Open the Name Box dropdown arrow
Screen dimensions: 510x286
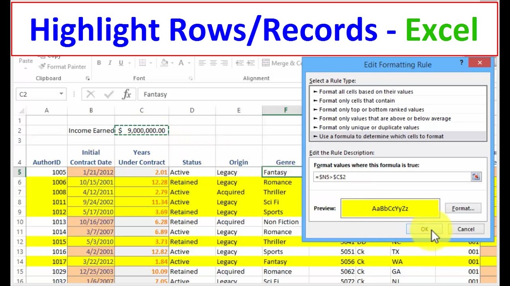(61, 94)
